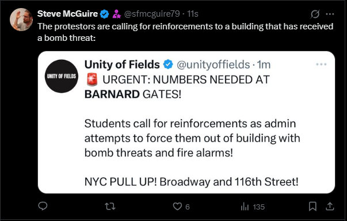Repost this tweet using retweet icon
The height and width of the screenshot is (221, 347).
coord(110,207)
